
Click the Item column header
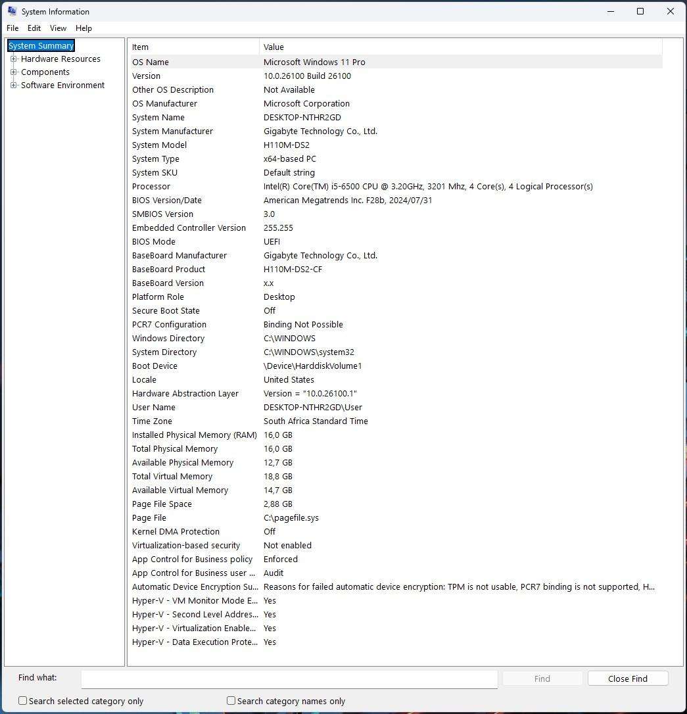tap(193, 47)
